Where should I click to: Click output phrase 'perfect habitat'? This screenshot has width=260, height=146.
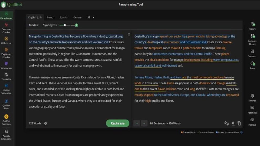click(x=192, y=48)
